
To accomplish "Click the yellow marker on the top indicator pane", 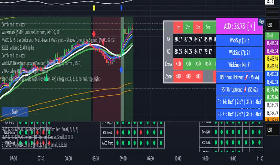I will click(94, 8).
